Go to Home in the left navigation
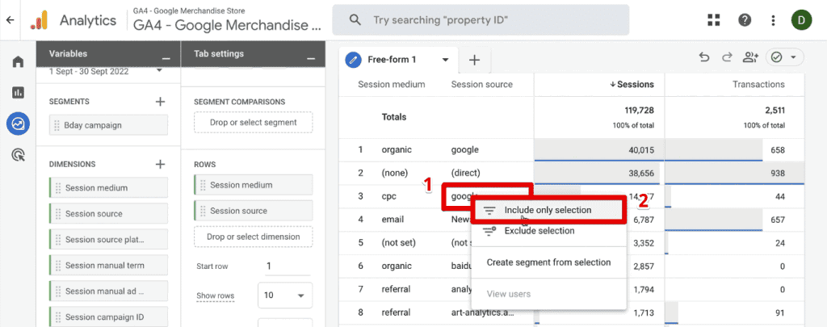 click(18, 62)
